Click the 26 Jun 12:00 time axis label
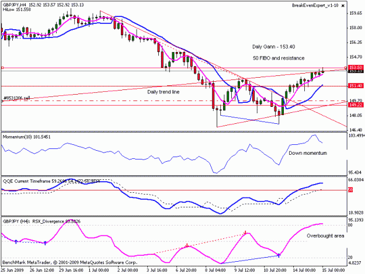The width and height of the screenshot is (365, 274). pyautogui.click(x=42, y=270)
